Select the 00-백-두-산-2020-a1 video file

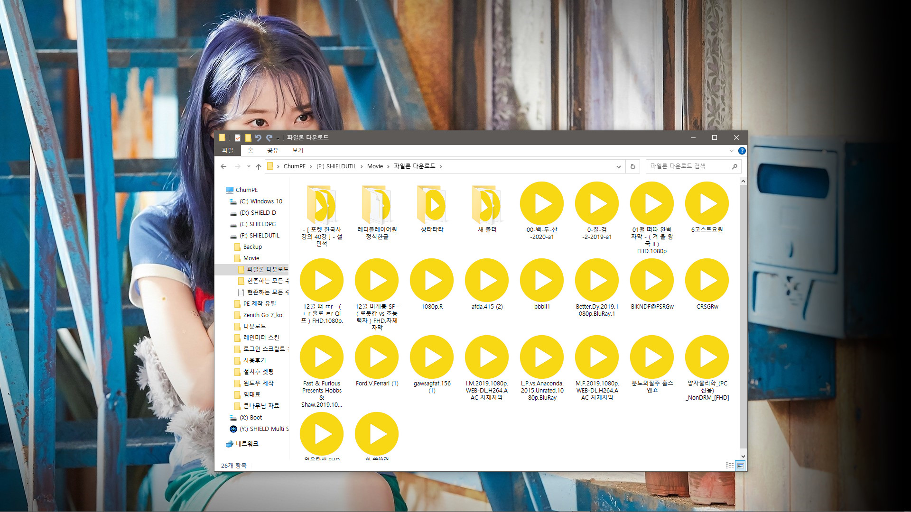pos(542,211)
